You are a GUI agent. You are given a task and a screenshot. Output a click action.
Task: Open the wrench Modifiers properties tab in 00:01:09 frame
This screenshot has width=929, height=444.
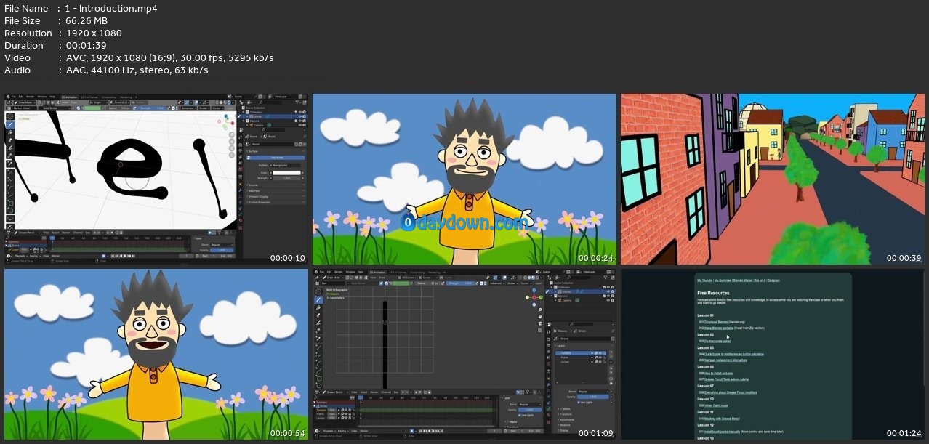(548, 384)
